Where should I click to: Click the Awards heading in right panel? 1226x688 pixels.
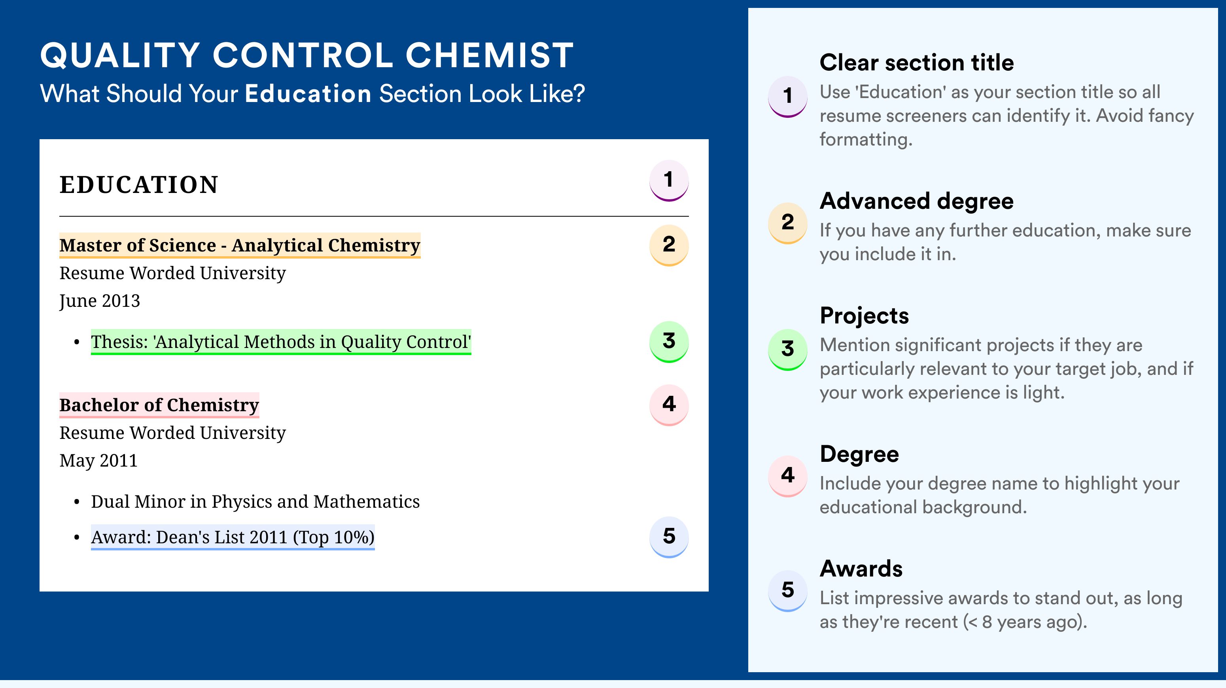pyautogui.click(x=861, y=569)
